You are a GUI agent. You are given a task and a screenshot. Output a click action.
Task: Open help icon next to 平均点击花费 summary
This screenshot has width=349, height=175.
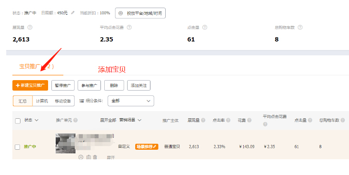point(129,27)
